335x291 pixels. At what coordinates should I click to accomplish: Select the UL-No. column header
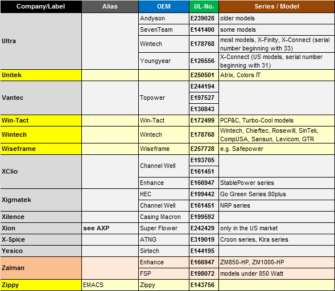click(204, 6)
